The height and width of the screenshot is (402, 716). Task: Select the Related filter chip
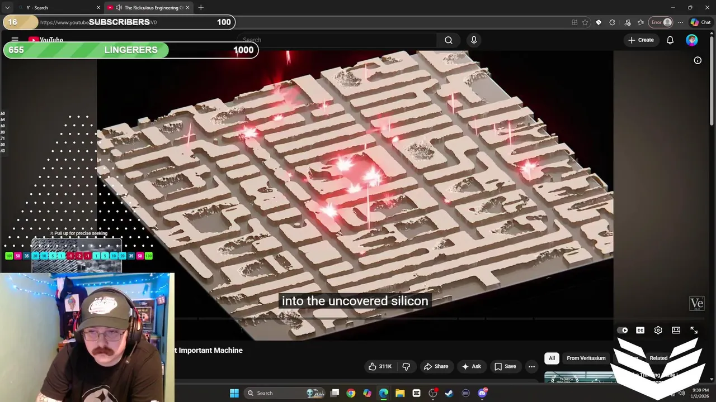click(x=658, y=358)
